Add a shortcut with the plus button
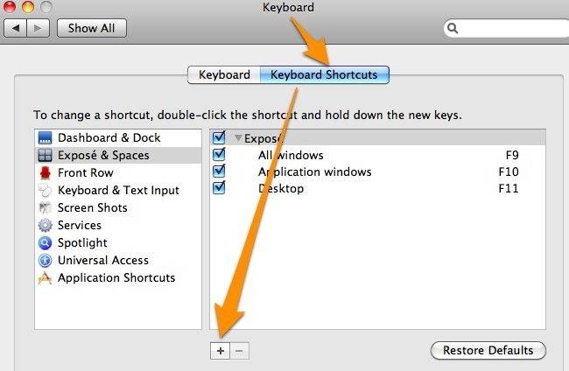 click(x=221, y=351)
